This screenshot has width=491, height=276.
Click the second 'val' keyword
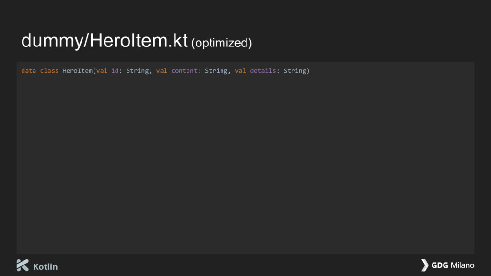coord(162,71)
